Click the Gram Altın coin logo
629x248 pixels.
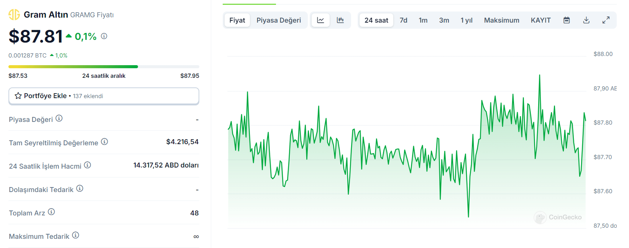(14, 15)
